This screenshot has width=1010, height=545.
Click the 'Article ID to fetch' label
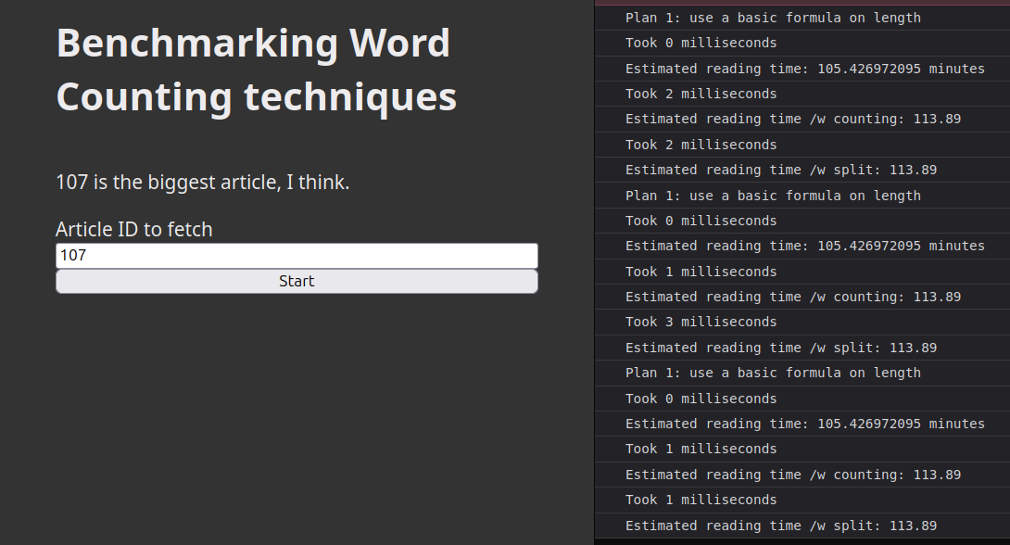[x=134, y=230]
